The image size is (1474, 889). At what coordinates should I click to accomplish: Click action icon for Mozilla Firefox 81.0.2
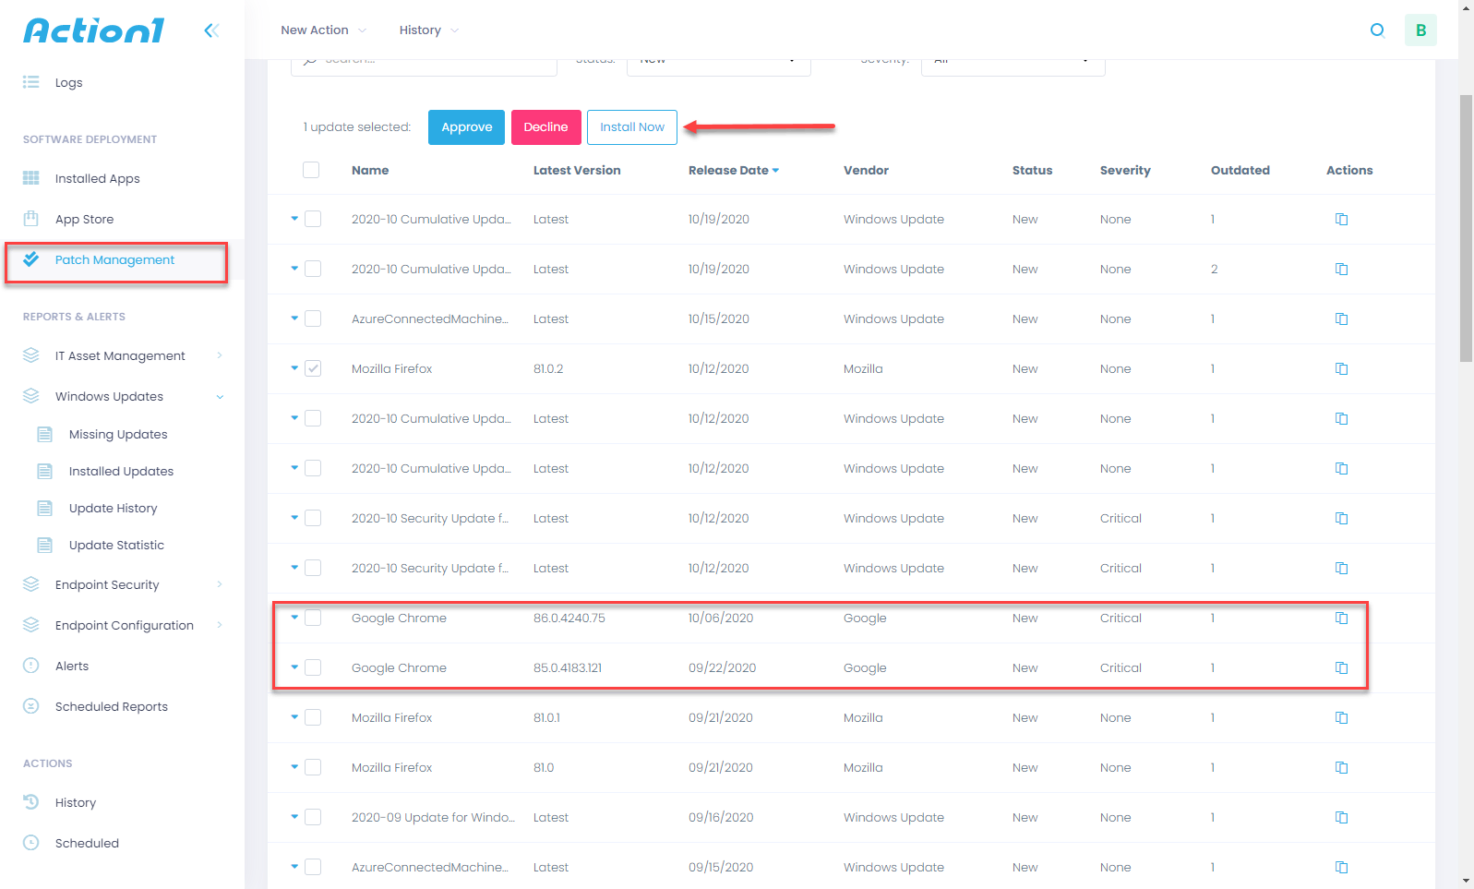[x=1342, y=368]
